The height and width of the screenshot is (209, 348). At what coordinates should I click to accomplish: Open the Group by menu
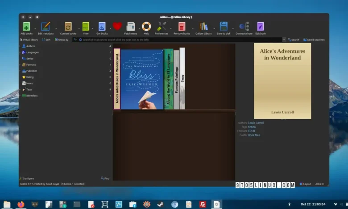point(62,40)
